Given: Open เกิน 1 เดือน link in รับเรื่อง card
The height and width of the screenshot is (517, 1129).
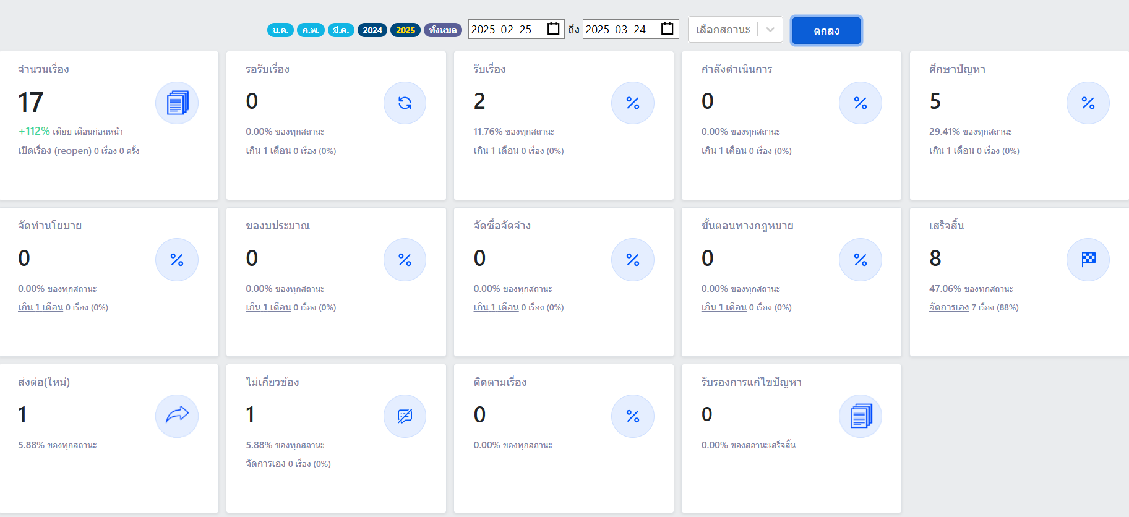Looking at the screenshot, I should [x=496, y=151].
